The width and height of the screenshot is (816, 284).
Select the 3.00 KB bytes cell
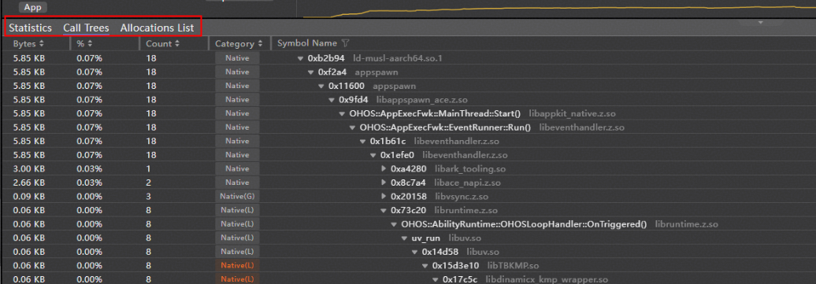pyautogui.click(x=29, y=168)
